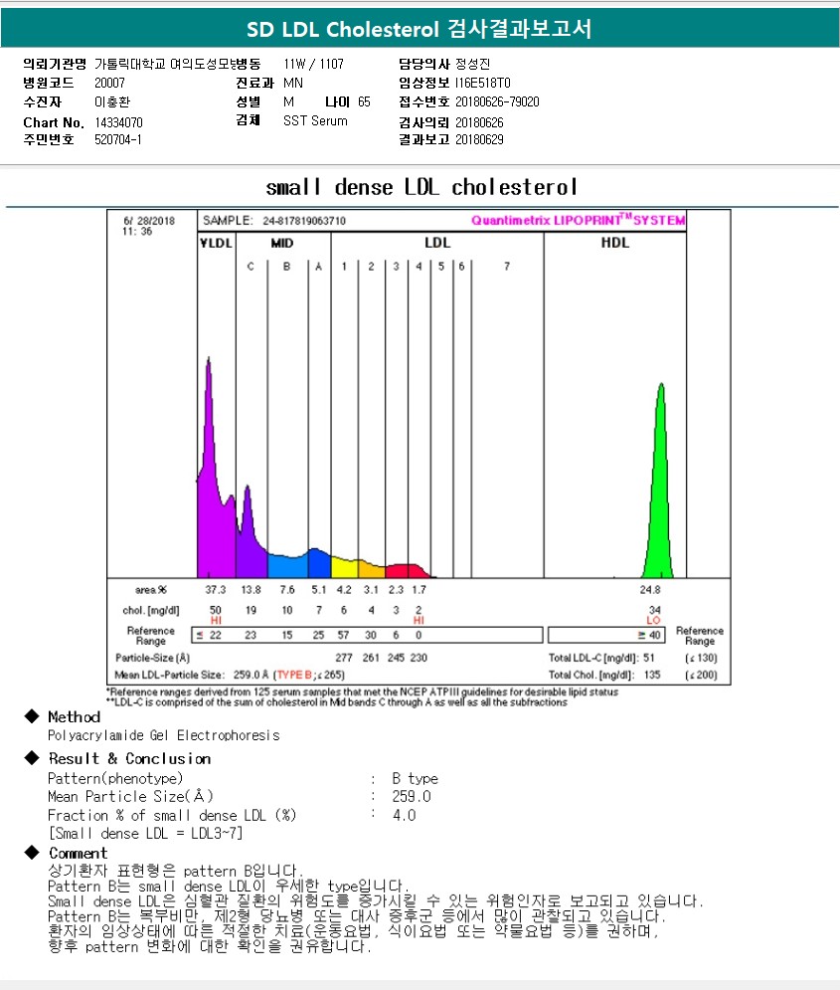Click the age value 65
840x990 pixels.
point(364,101)
